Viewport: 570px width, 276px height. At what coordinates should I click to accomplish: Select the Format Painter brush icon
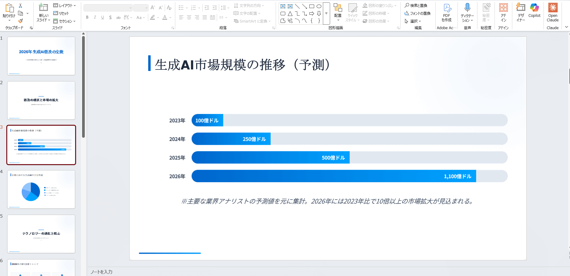(20, 21)
